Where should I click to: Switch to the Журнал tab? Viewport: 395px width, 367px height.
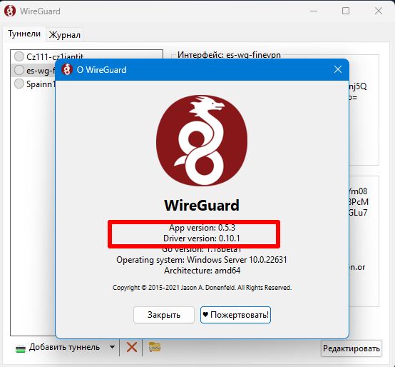65,35
